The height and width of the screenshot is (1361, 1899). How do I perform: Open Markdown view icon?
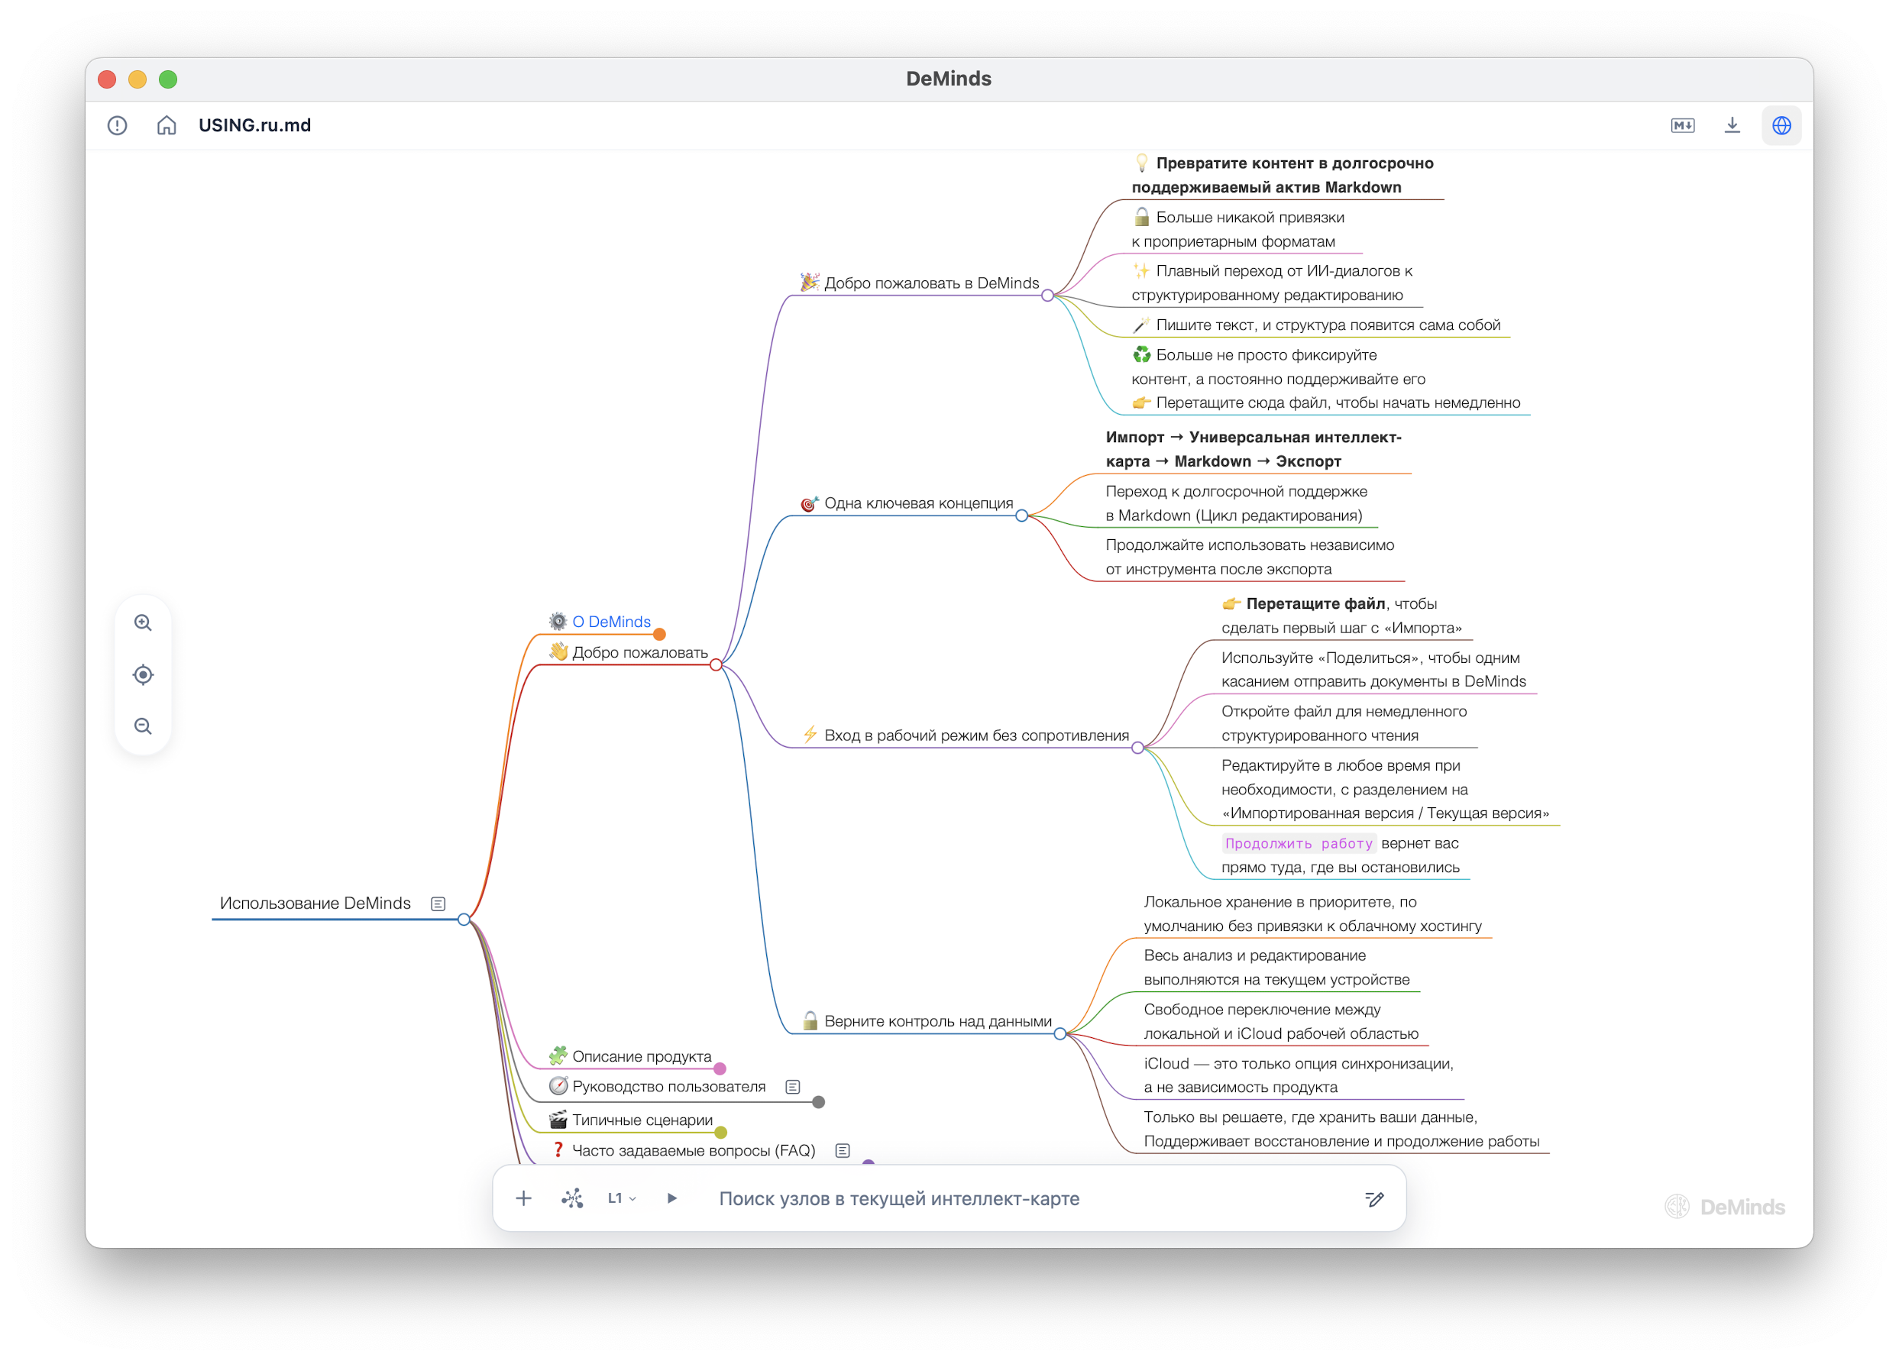click(1682, 125)
